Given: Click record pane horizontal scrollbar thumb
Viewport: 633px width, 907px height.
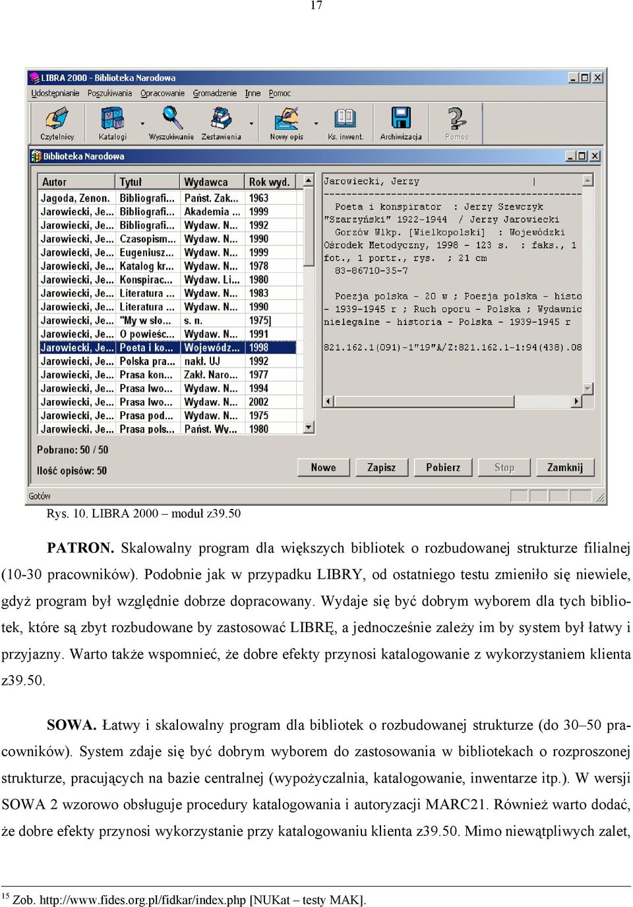Looking at the screenshot, I should (424, 401).
